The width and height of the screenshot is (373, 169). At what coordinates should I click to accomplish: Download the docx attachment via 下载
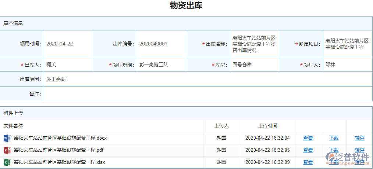(334, 138)
